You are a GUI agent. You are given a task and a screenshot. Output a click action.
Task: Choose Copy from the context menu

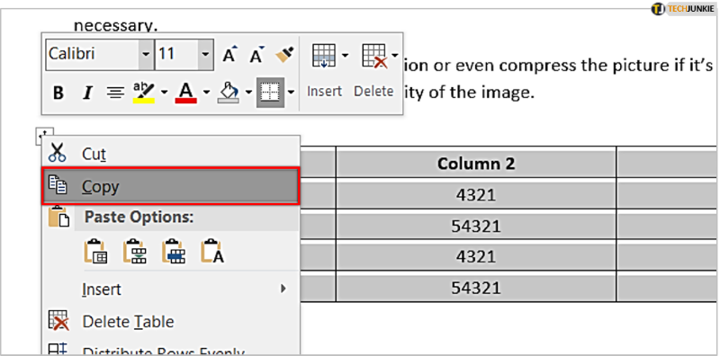coord(170,186)
